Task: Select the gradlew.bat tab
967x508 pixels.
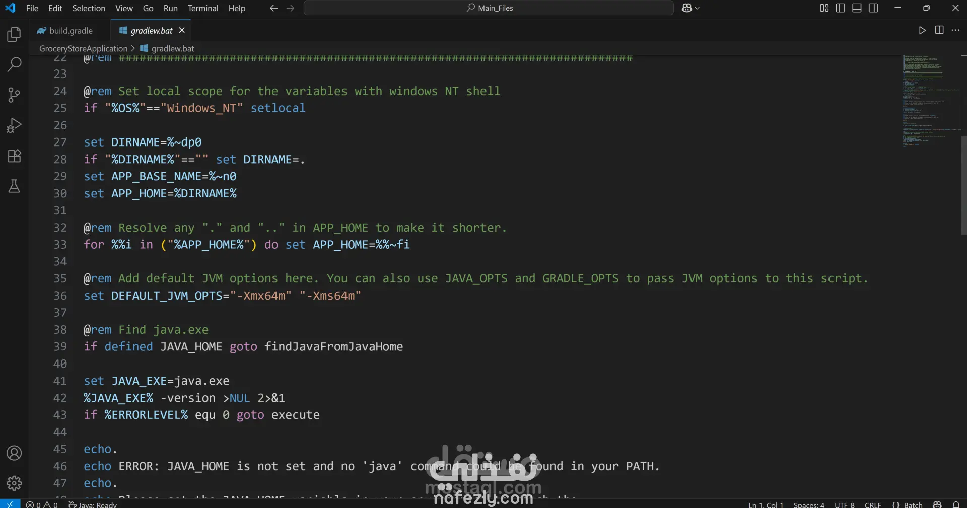Action: click(151, 31)
